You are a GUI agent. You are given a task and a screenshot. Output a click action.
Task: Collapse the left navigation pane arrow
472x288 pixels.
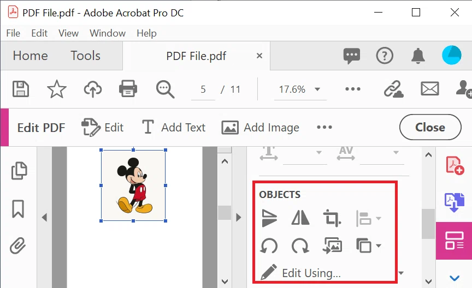tap(45, 217)
